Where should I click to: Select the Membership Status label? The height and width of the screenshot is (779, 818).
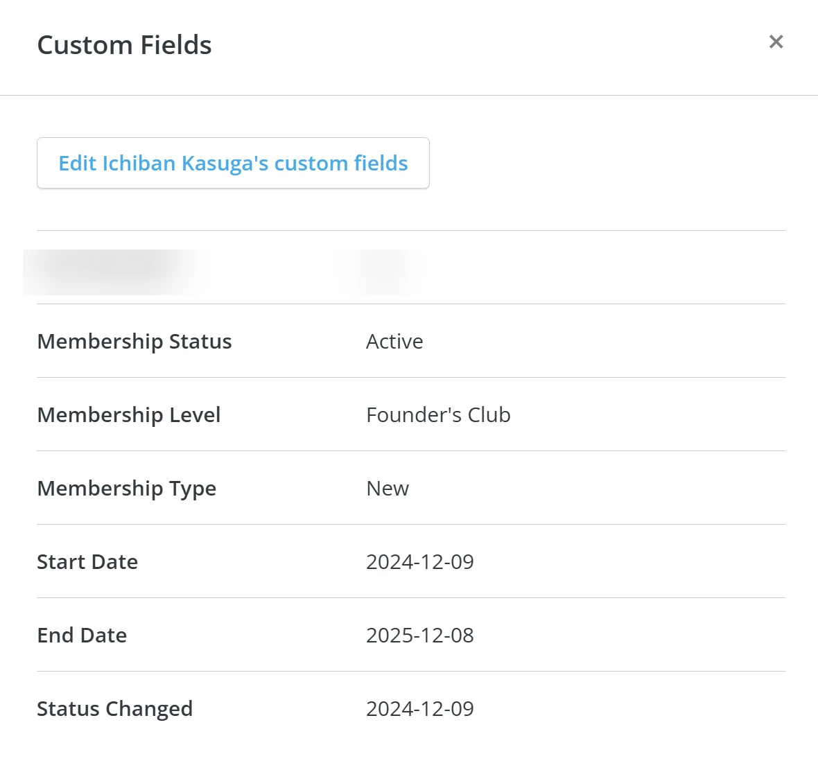(134, 341)
